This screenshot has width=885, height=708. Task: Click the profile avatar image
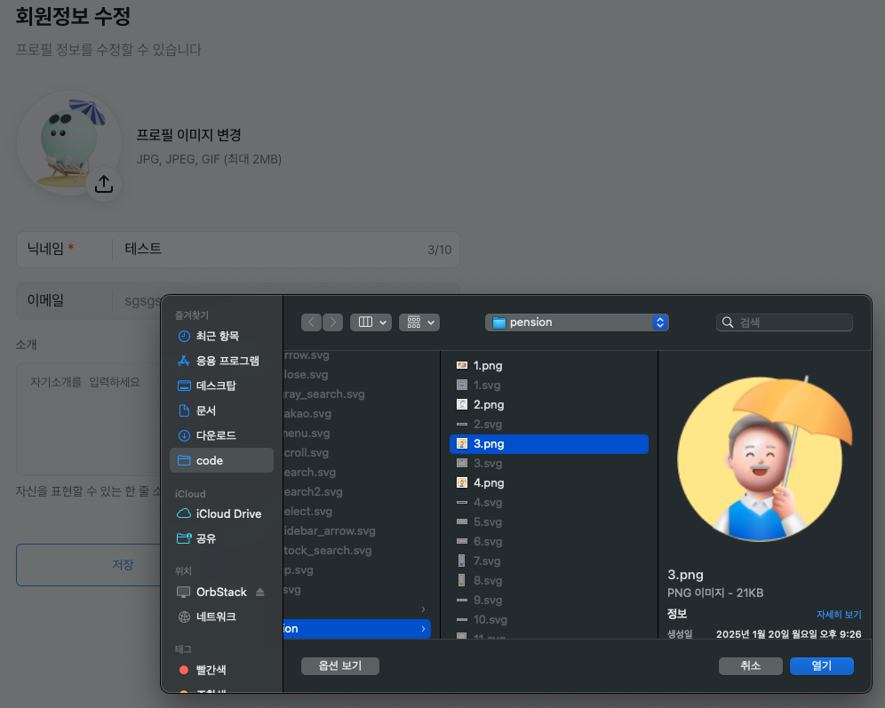69,143
